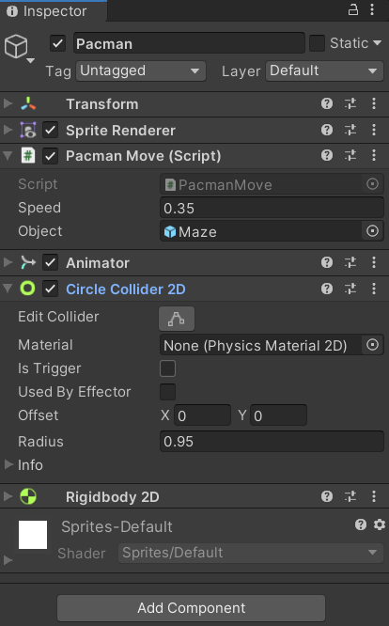
Task: Open Pacman Move script kebab menu
Action: 374,155
